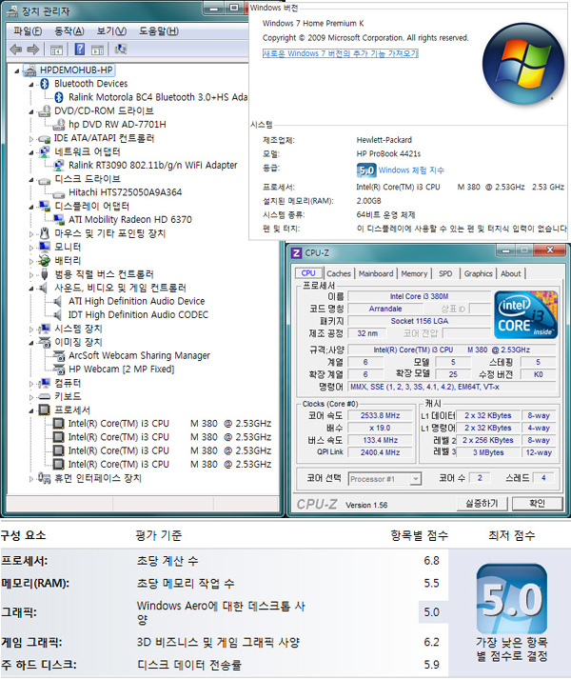
Task: Open the About tab in CPU-Z
Action: pyautogui.click(x=511, y=273)
